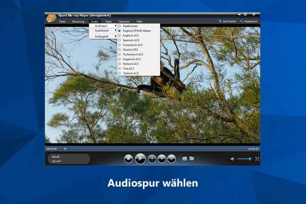
Task: Open the Hilfe menu
Action: coord(139,22)
